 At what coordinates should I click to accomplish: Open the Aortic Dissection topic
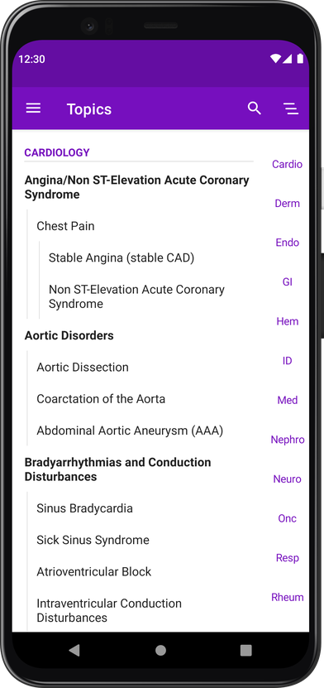coord(83,368)
